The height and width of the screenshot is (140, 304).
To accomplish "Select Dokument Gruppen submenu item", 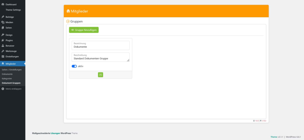I will point(11,83).
